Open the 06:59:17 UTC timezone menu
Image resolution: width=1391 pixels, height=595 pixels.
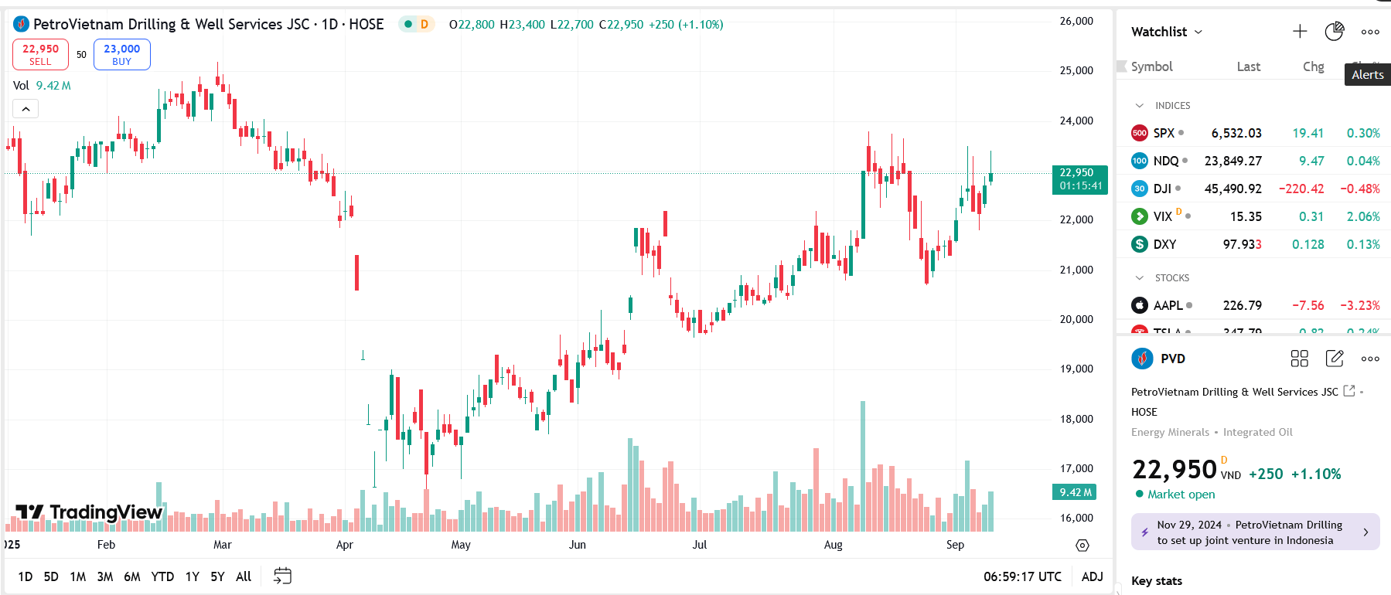tap(1022, 576)
